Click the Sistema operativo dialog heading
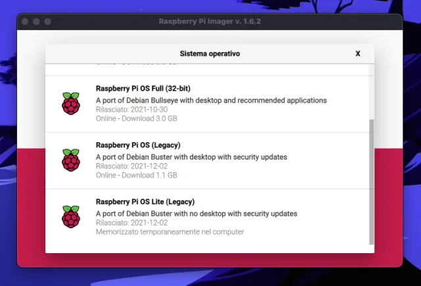 click(209, 54)
